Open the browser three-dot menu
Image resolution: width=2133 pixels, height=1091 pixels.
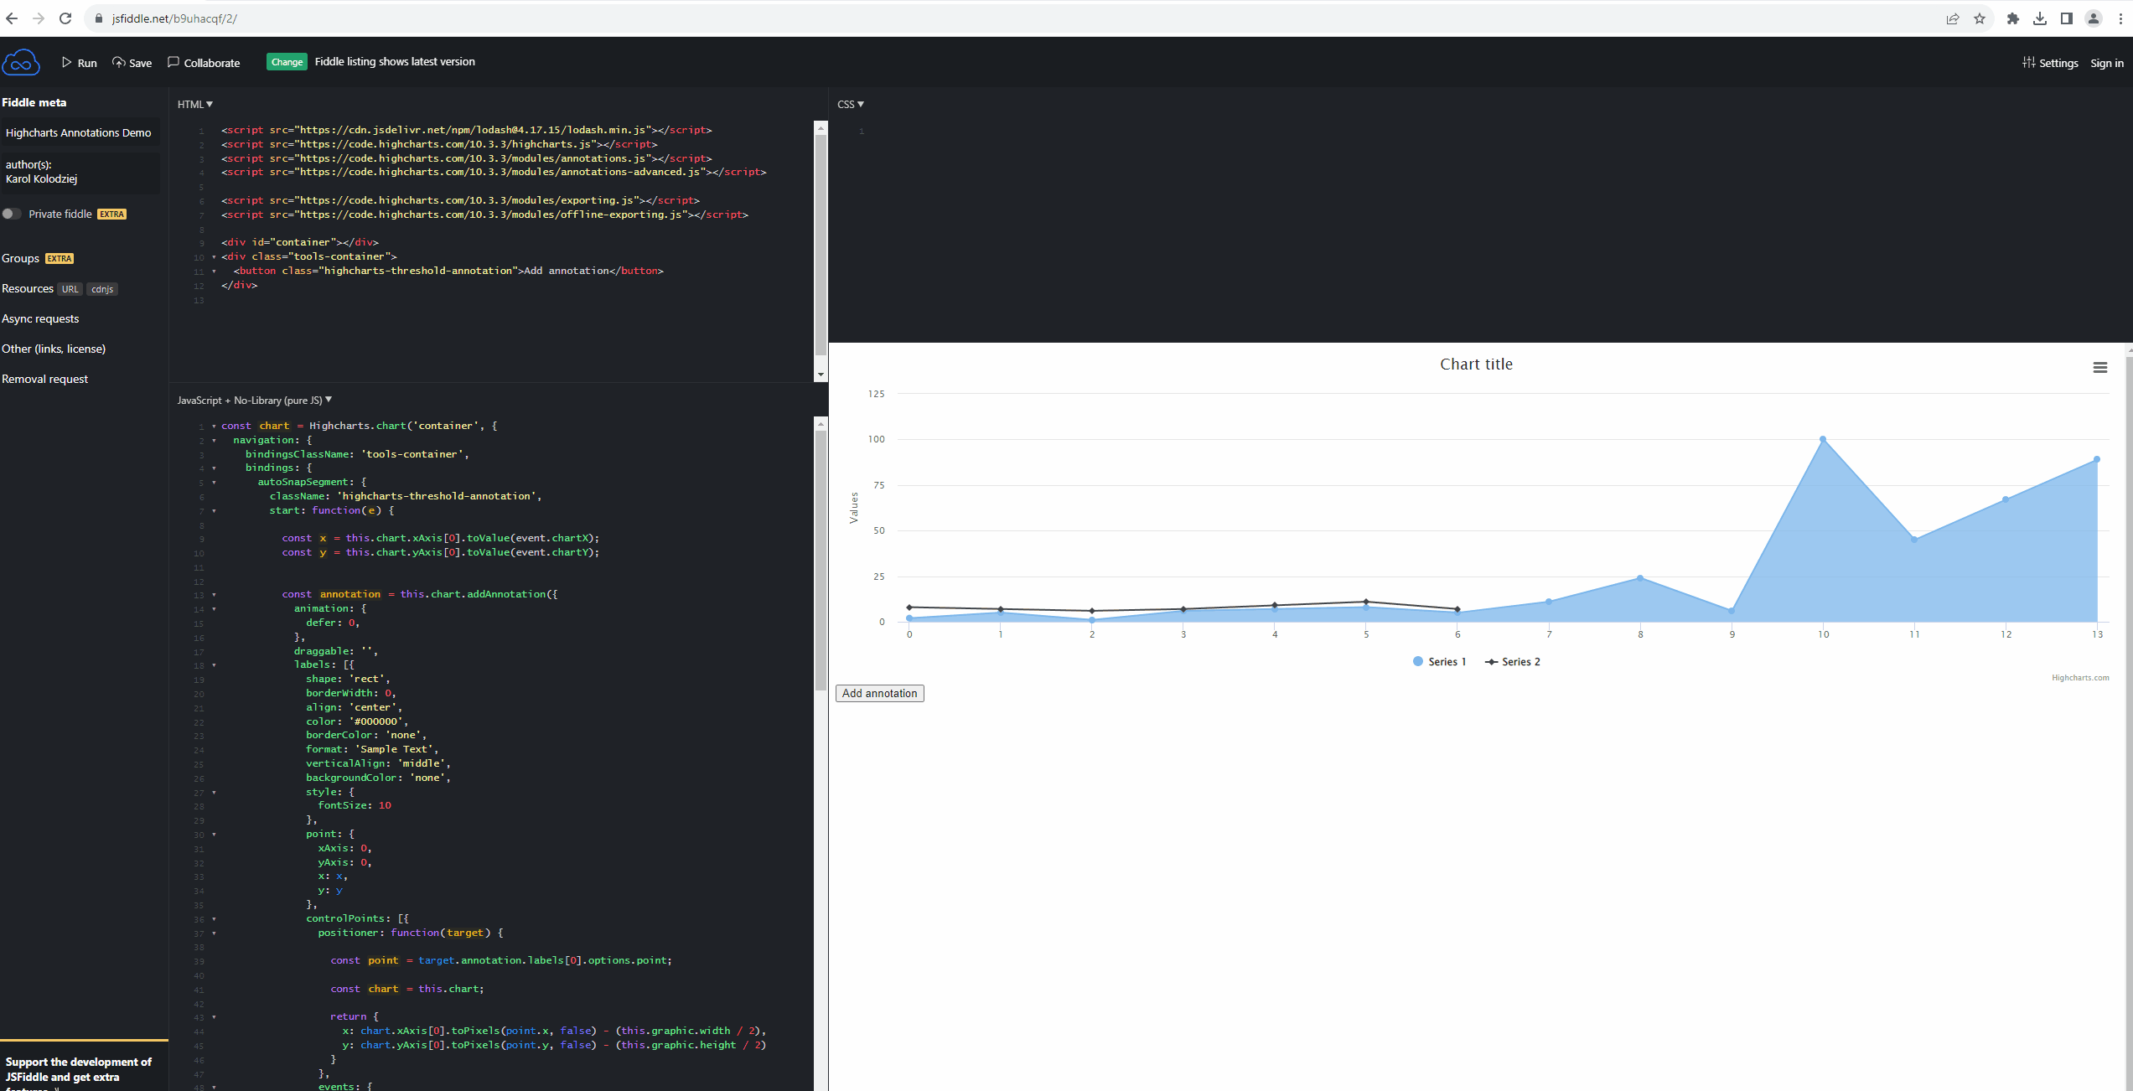[2122, 18]
